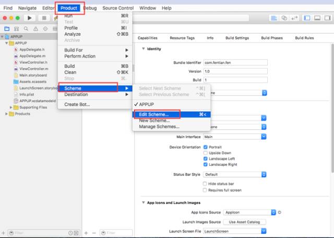The height and width of the screenshot is (238, 334).
Task: Select the Standard editor icon
Action: 274,18
